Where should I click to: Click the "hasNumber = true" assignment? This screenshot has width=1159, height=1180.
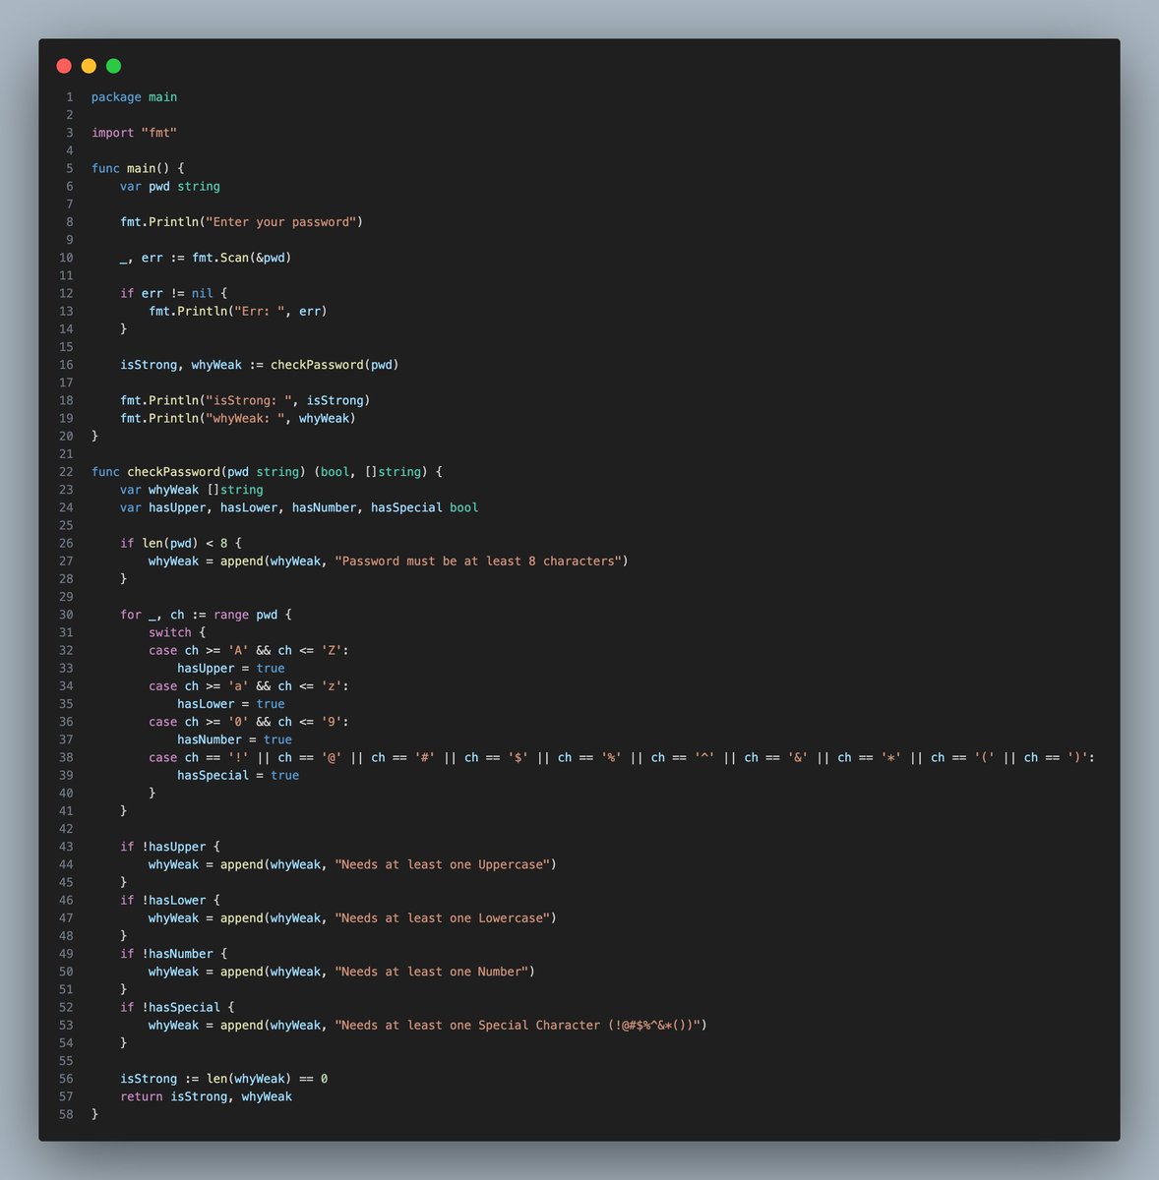pyautogui.click(x=234, y=739)
